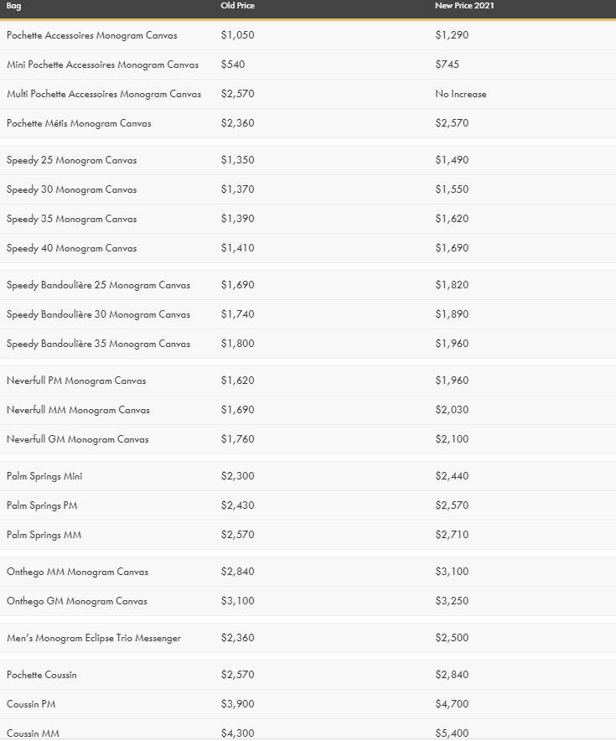Click Mini Pochette Accessoires Monogram Canvas text
This screenshot has height=741, width=616.
[x=102, y=65]
